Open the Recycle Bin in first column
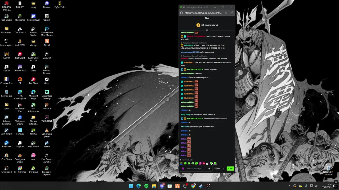The height and width of the screenshot is (190, 339). point(6,93)
